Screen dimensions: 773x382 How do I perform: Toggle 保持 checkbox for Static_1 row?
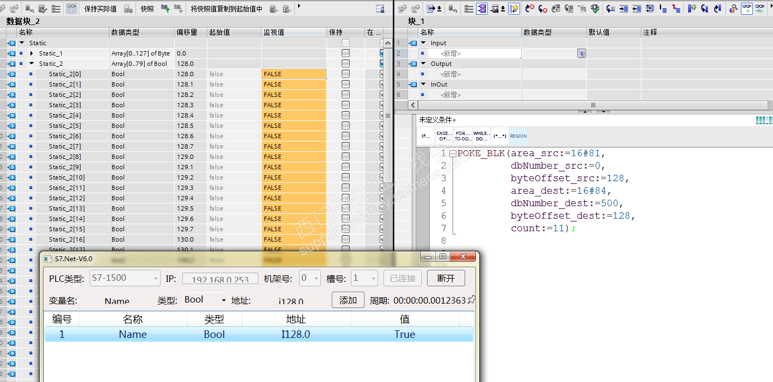click(x=345, y=53)
